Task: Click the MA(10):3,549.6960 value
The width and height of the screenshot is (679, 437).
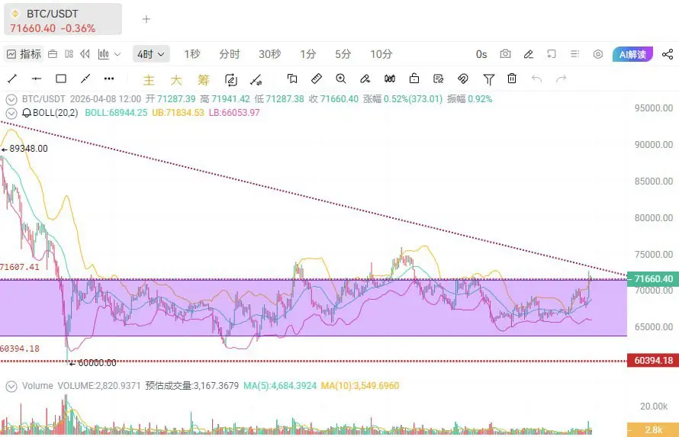Action: point(360,385)
